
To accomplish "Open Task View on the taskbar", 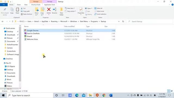I will (x=63, y=95).
